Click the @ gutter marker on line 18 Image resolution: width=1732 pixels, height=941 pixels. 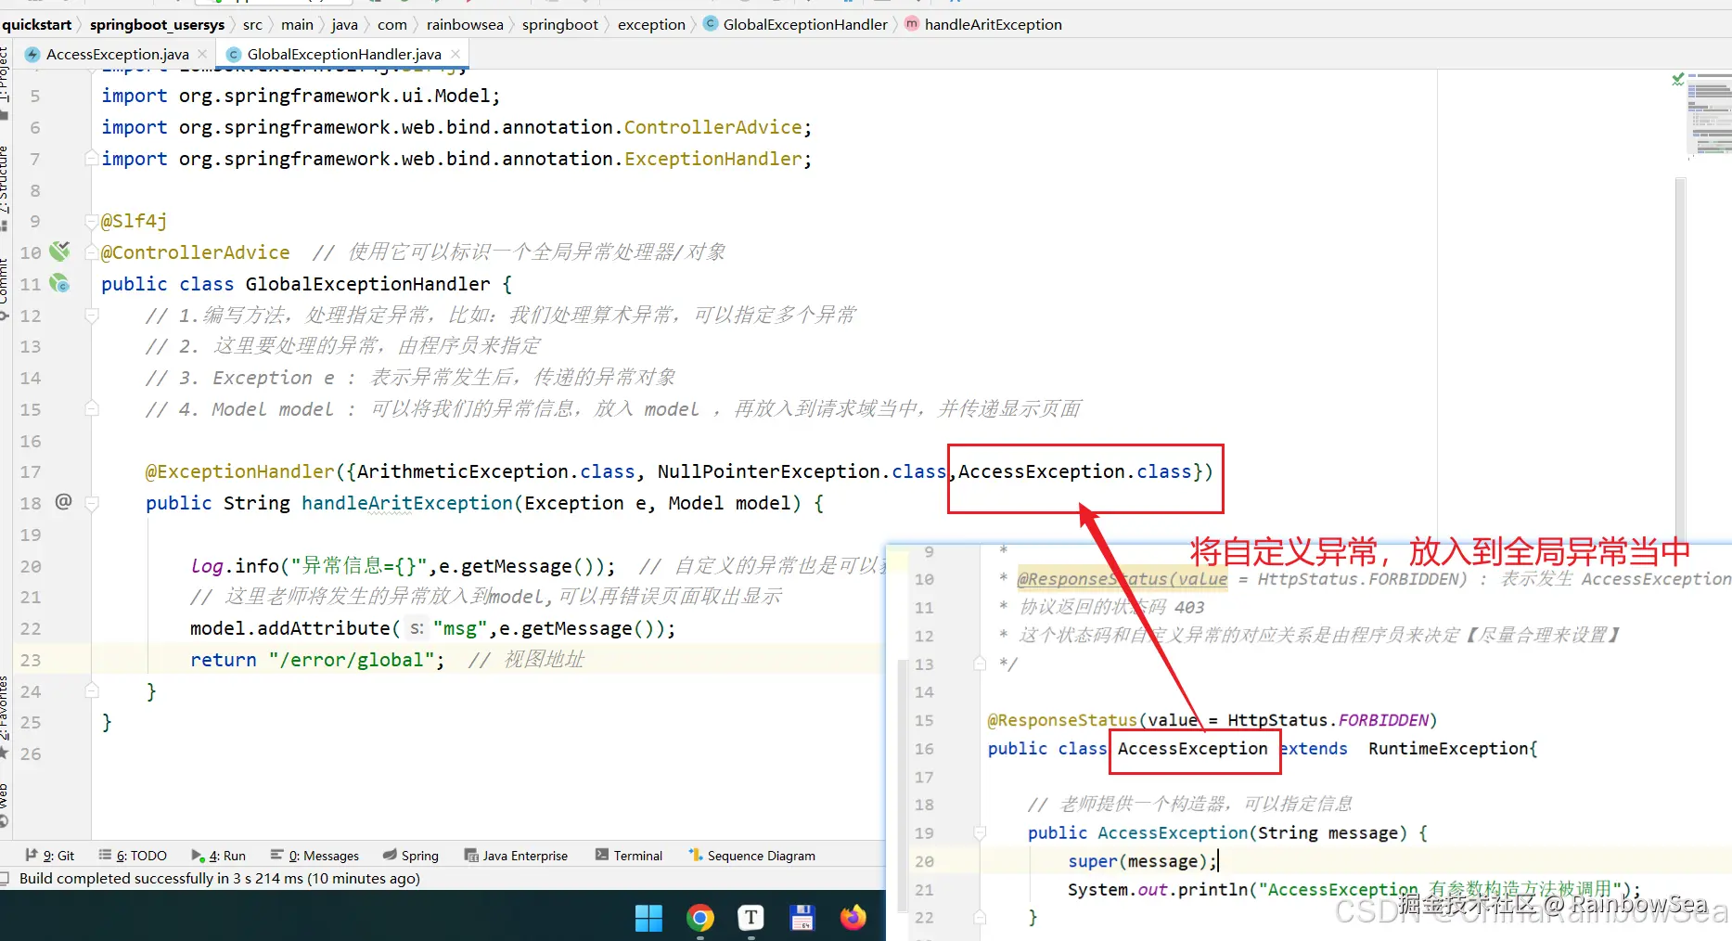coord(63,502)
